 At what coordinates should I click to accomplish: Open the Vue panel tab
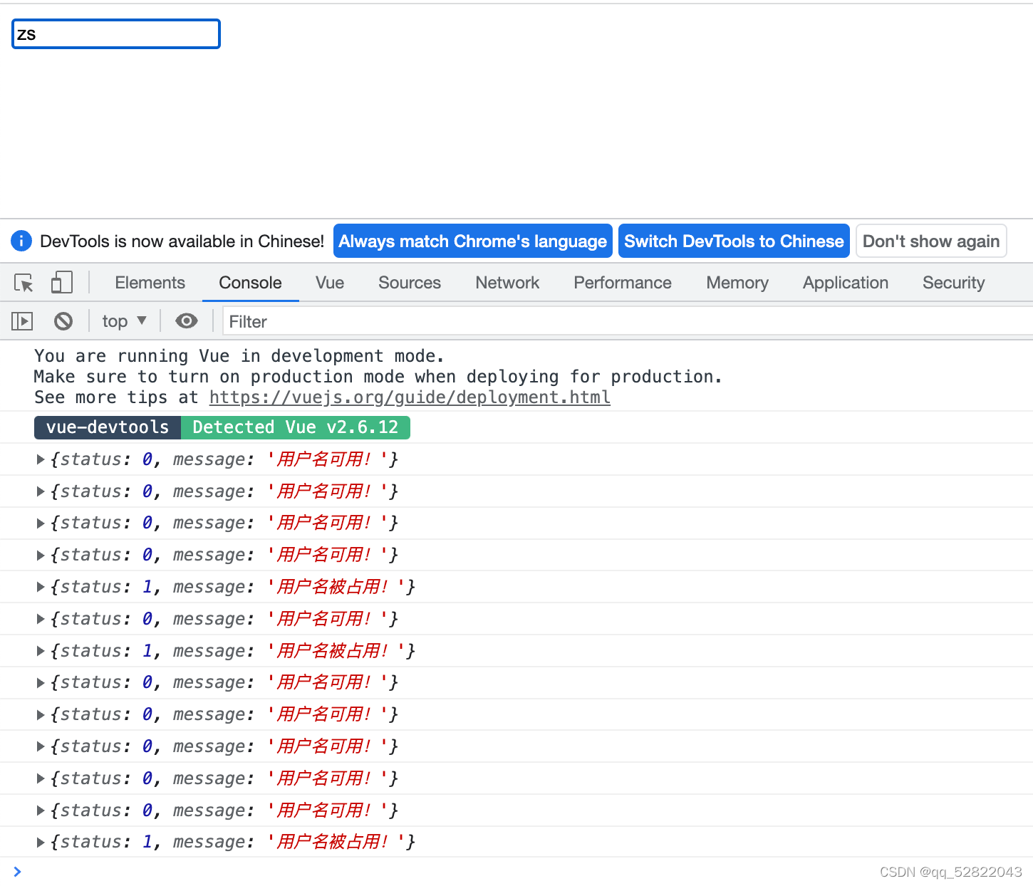(x=329, y=283)
